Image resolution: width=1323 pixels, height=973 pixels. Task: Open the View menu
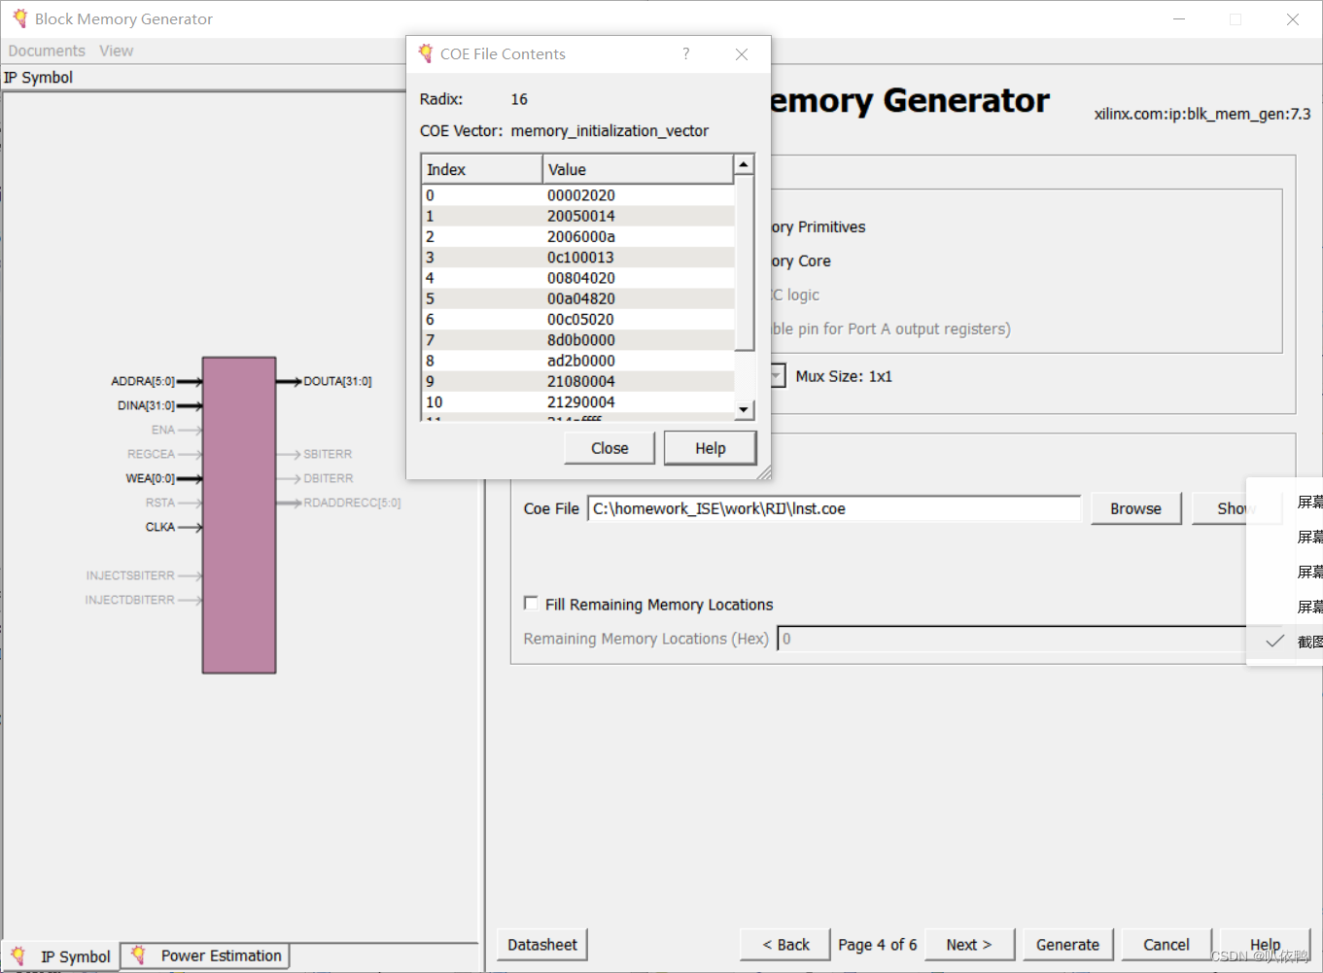click(x=116, y=51)
